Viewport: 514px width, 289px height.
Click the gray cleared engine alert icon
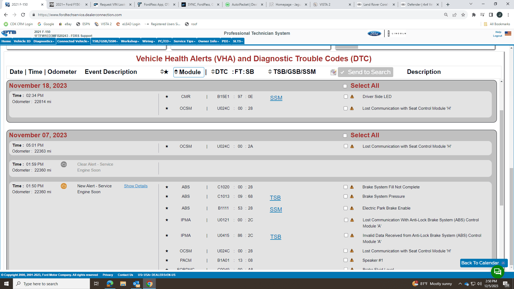click(x=64, y=164)
